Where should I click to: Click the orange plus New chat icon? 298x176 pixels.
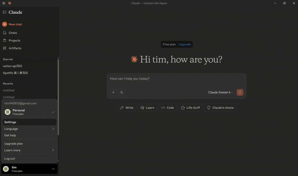click(5, 24)
